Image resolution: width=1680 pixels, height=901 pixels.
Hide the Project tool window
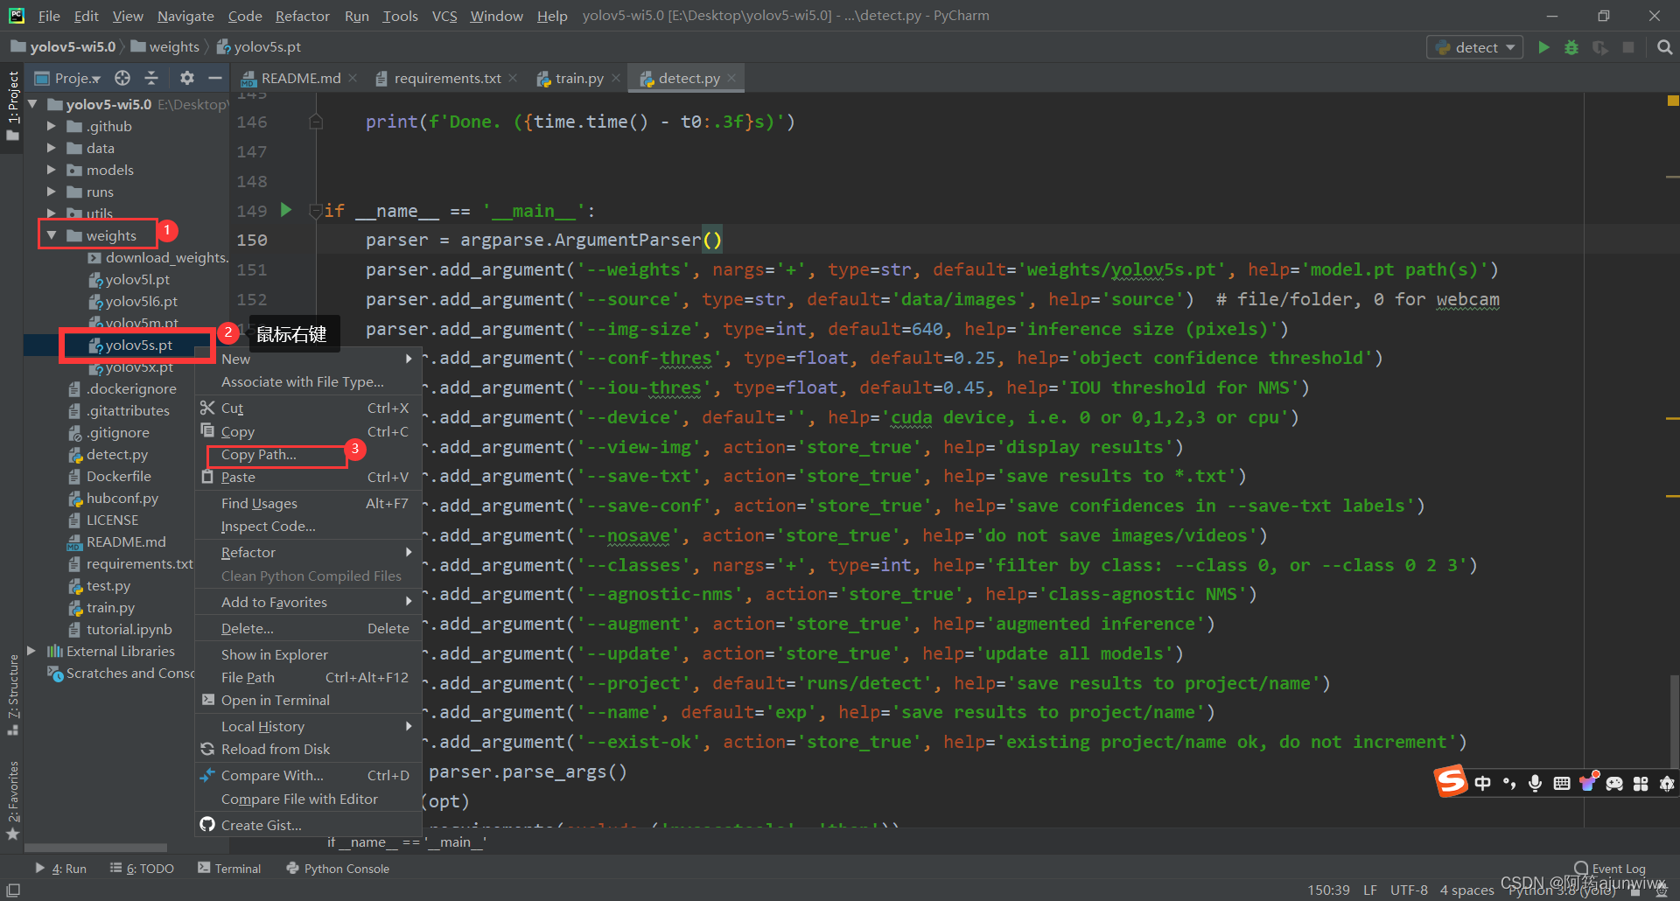point(215,78)
